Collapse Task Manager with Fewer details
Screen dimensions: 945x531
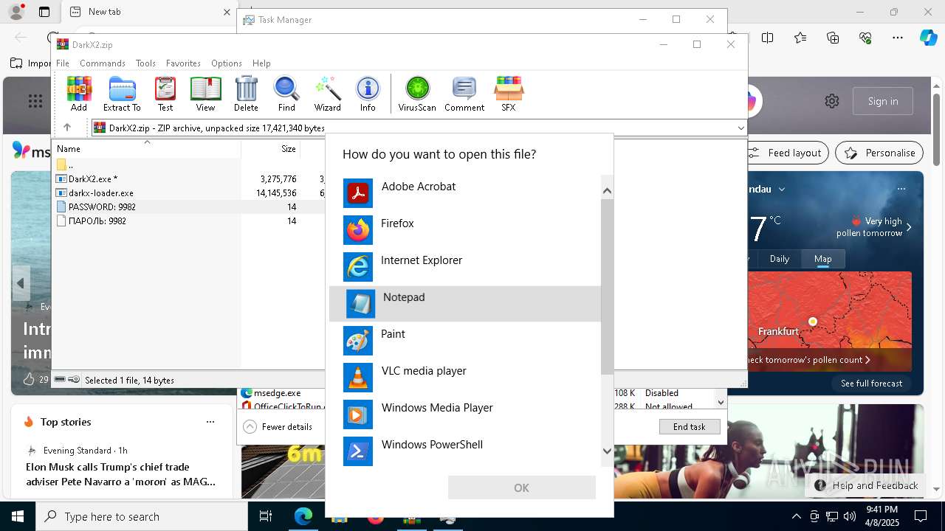[x=278, y=427]
